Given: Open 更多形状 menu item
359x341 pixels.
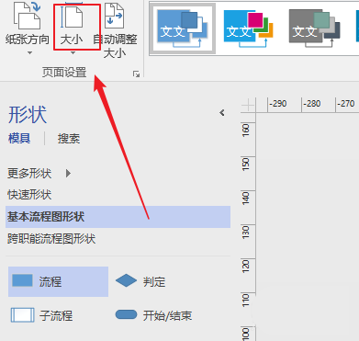Looking at the screenshot, I should 29,174.
